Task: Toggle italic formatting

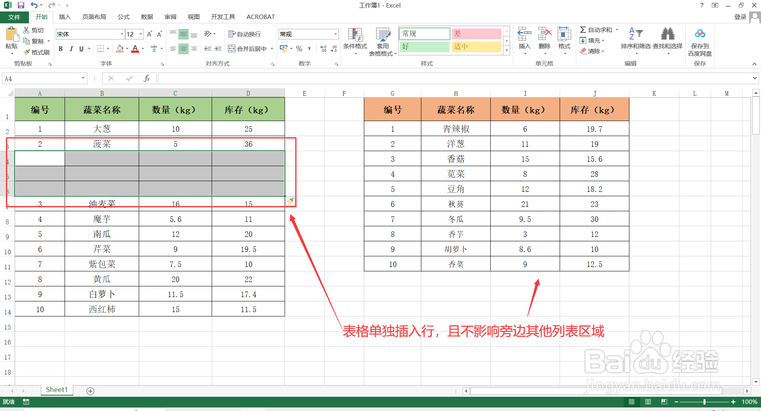Action: (71, 49)
